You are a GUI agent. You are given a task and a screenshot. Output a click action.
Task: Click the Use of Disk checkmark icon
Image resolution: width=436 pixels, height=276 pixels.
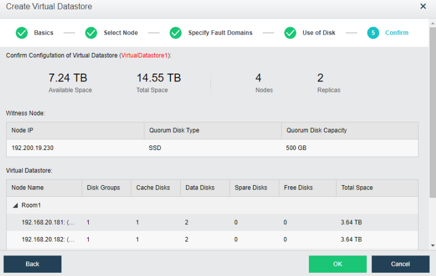[x=290, y=33]
